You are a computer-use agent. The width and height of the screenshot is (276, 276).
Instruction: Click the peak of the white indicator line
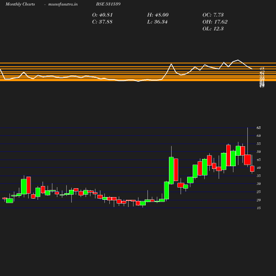point(238,60)
